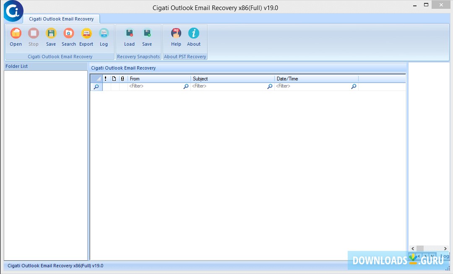Sort messages by the importance exclamation column
The image size is (453, 274).
click(105, 78)
